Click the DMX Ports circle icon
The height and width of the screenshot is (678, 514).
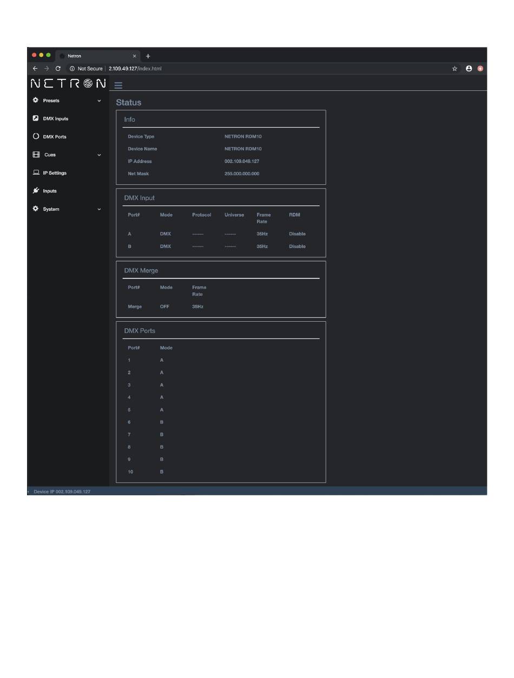coord(36,137)
